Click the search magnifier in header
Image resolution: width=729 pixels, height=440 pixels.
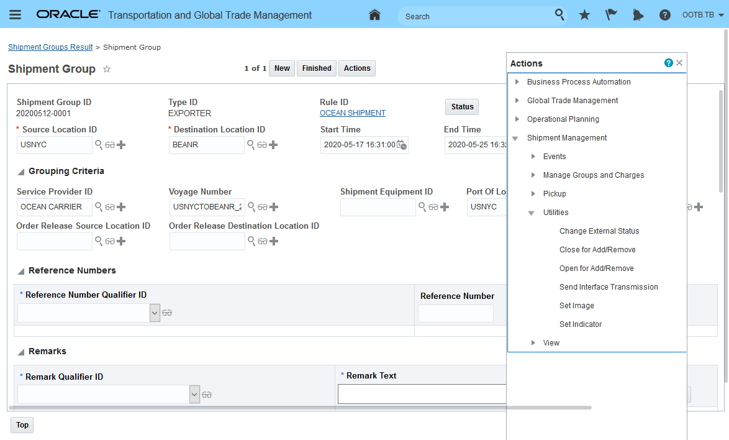point(559,15)
